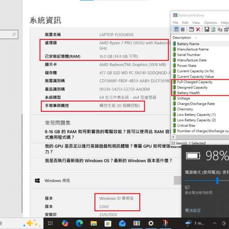Screen dimensions: 229x229
Task: Open 電池設定 battery settings link
Action: coord(193,211)
